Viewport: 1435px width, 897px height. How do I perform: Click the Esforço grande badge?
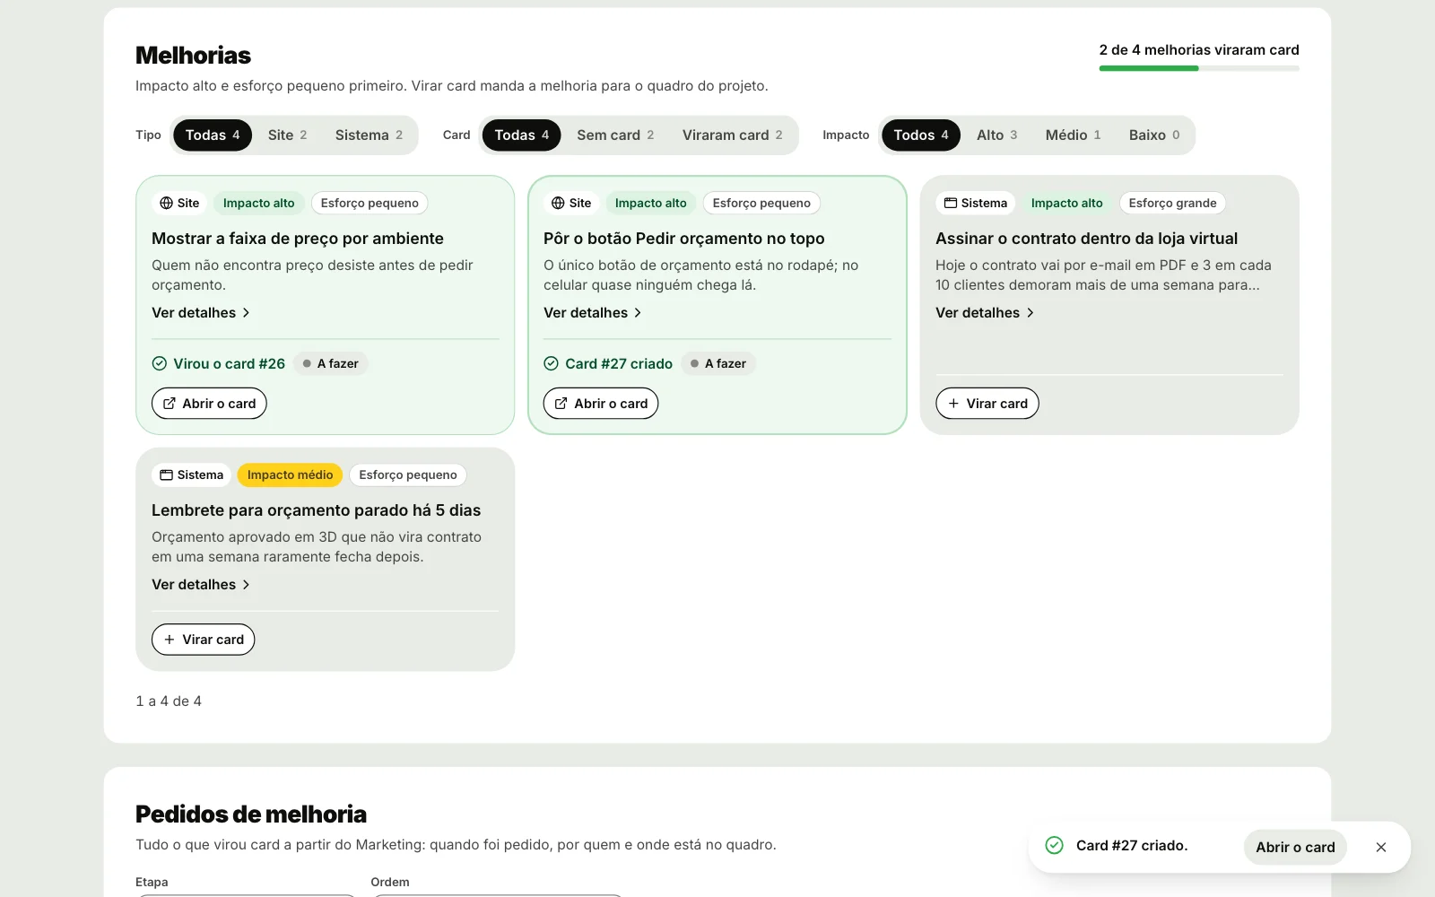(x=1172, y=204)
